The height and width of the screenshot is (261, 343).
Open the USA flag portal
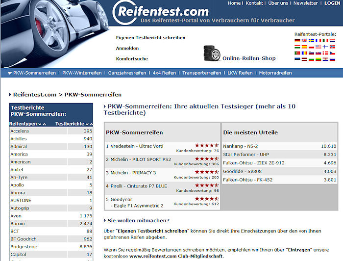coord(318,47)
